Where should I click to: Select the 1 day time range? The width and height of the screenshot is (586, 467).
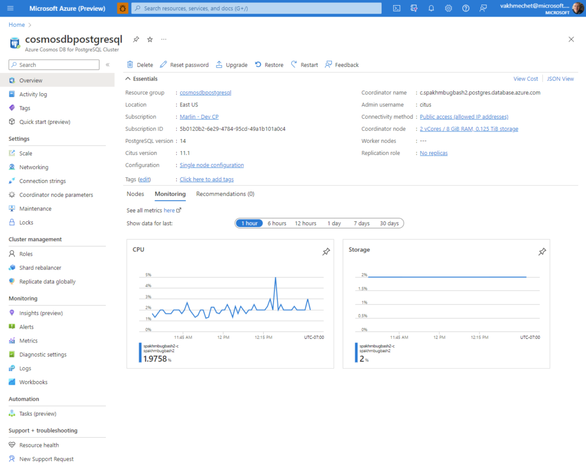pos(334,223)
